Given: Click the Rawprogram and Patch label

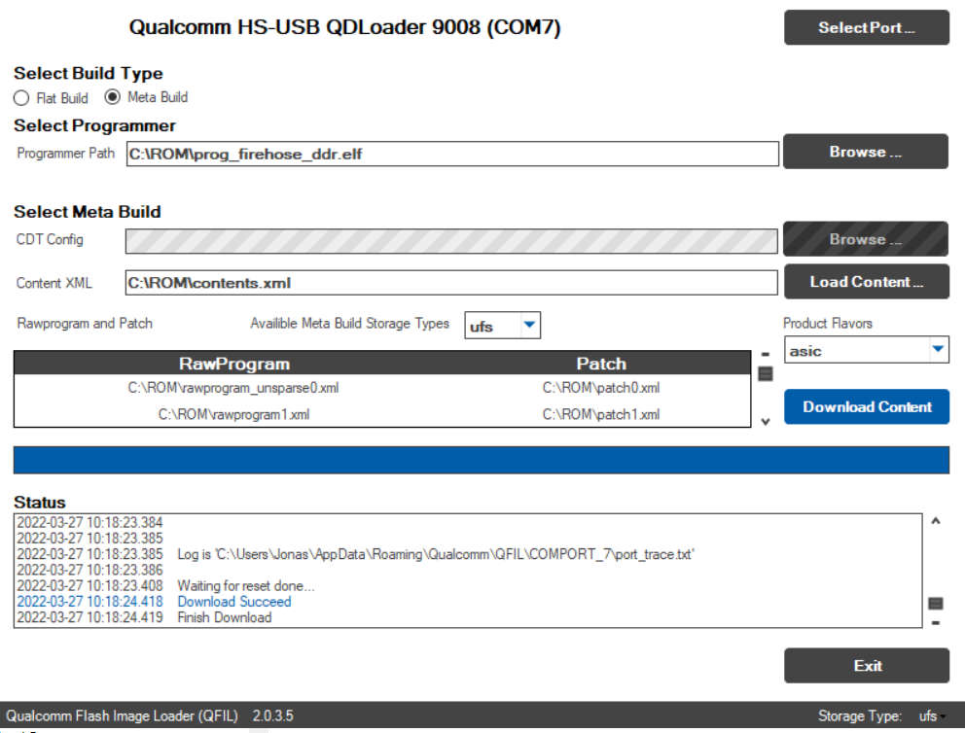Looking at the screenshot, I should [85, 324].
